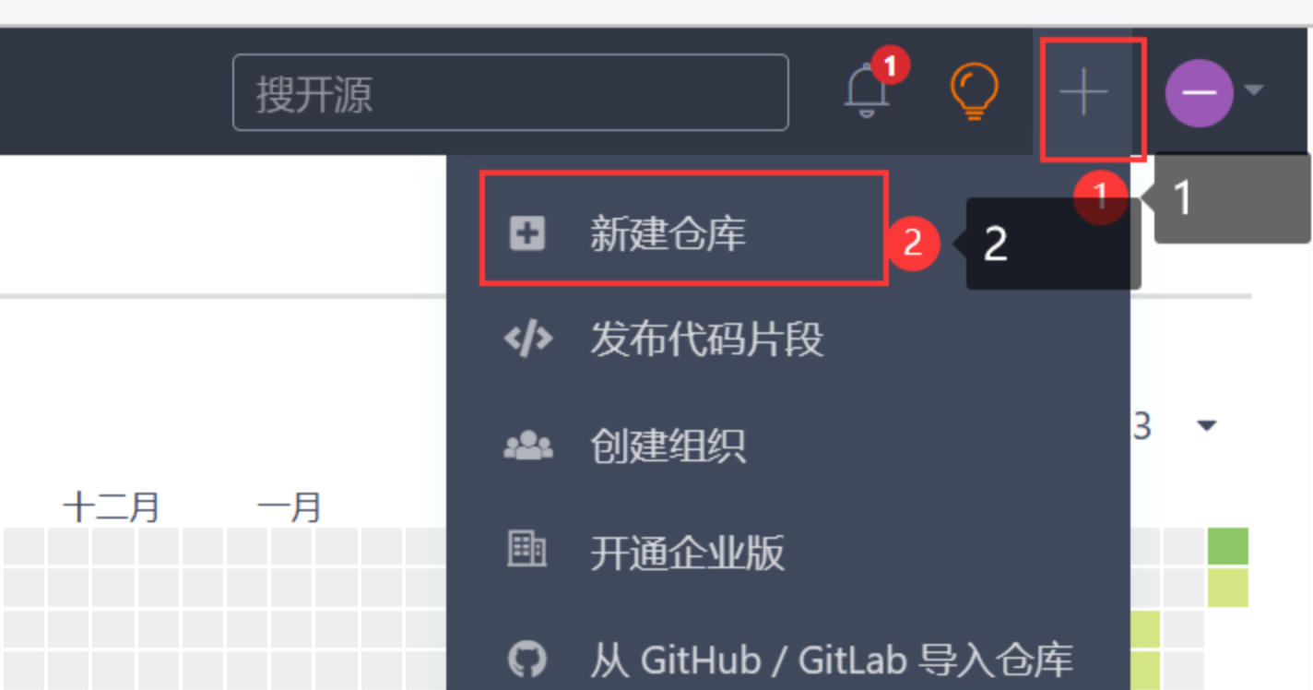Expand the user avatar dropdown arrow
The height and width of the screenshot is (690, 1313).
pos(1253,90)
